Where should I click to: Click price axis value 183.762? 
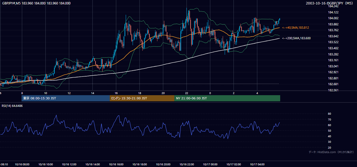coord(333,30)
